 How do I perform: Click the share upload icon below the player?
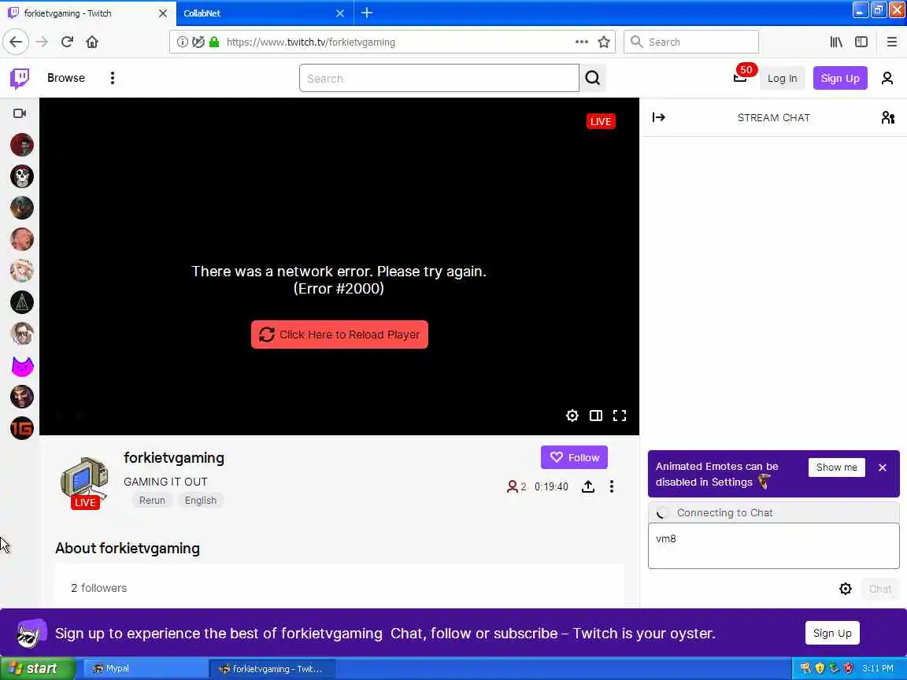pyautogui.click(x=588, y=486)
